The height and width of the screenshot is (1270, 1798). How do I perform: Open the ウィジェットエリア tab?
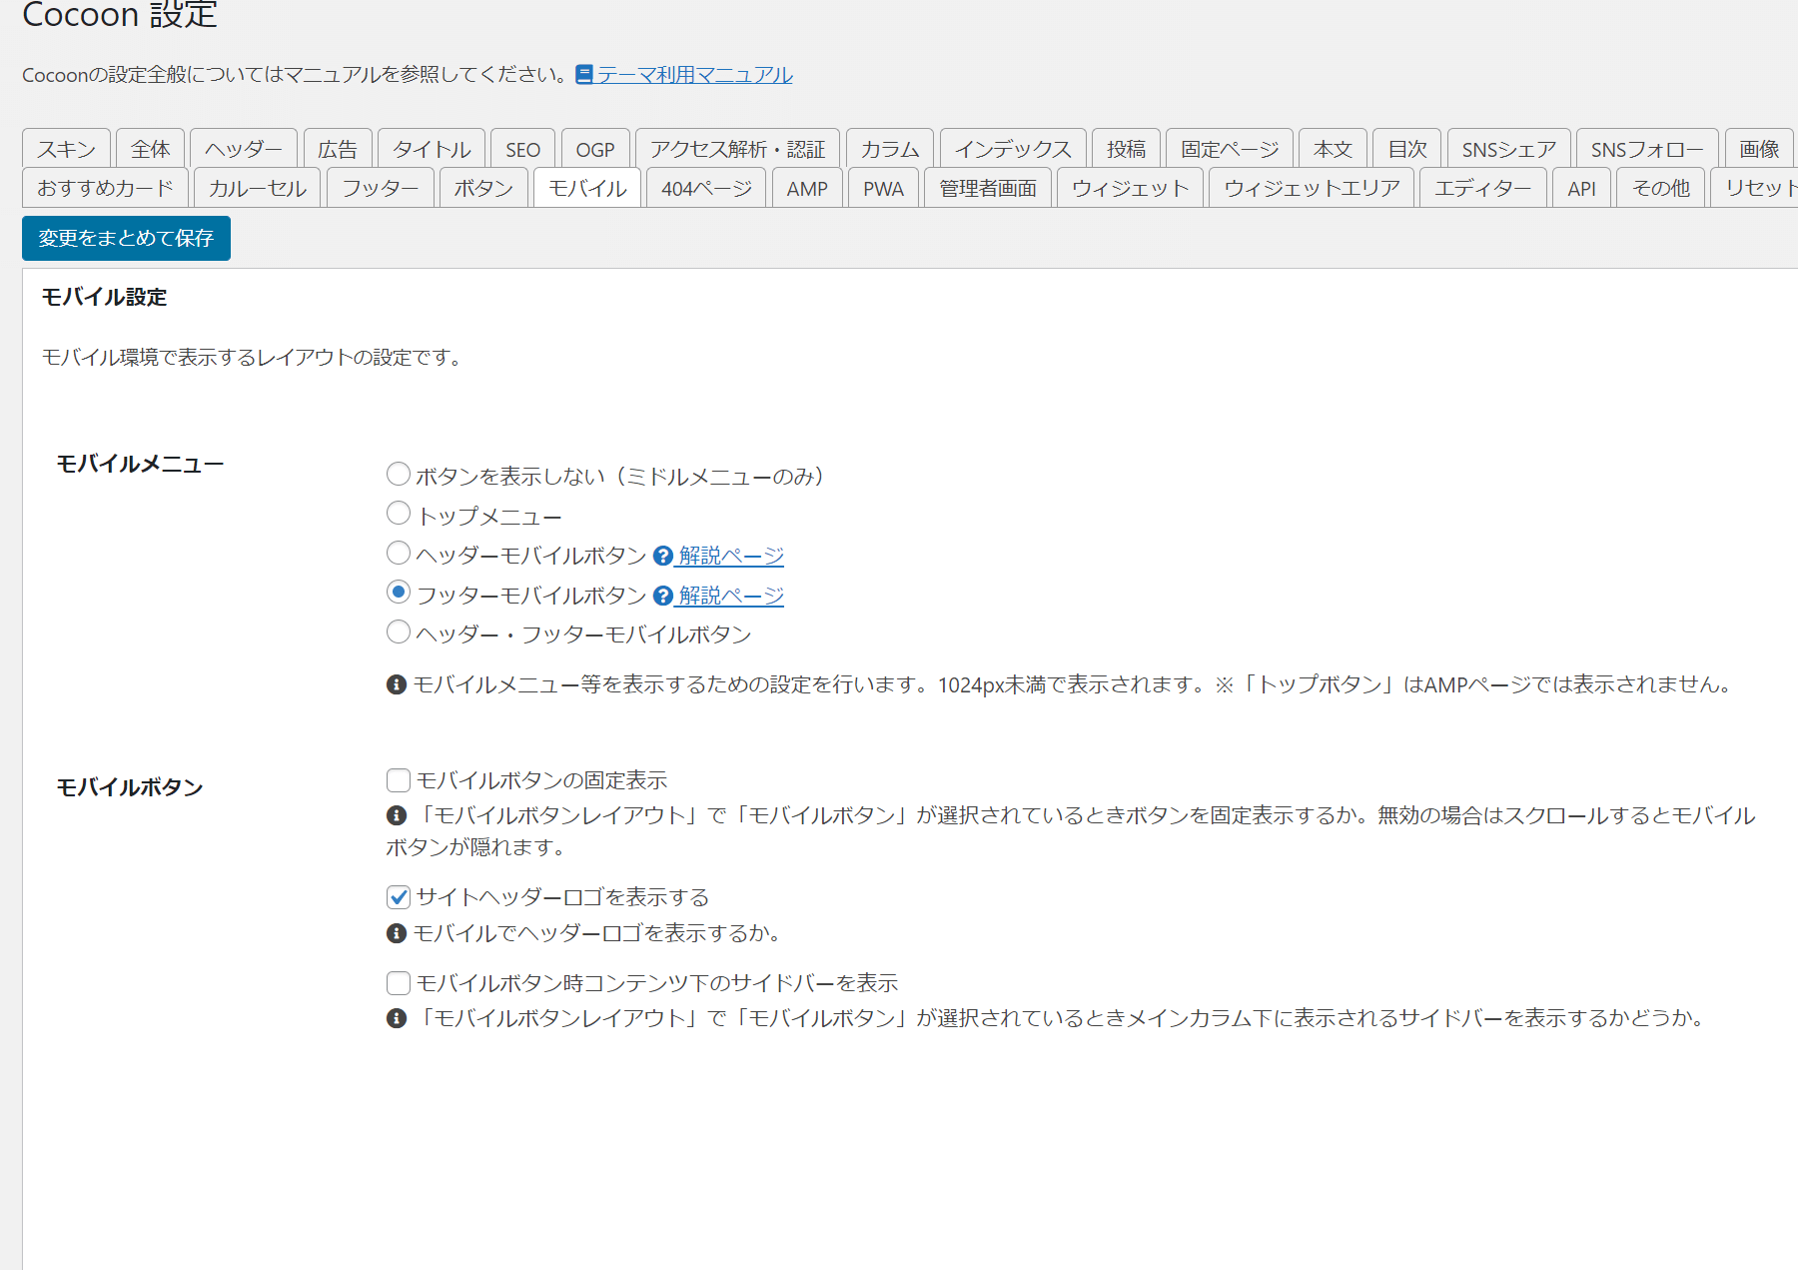pos(1312,188)
